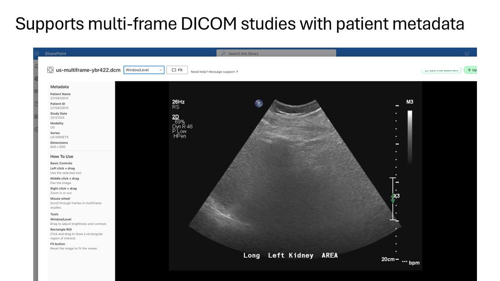Select the Home icon in the sidebar
Image resolution: width=500 pixels, height=281 pixels.
pos(37,66)
